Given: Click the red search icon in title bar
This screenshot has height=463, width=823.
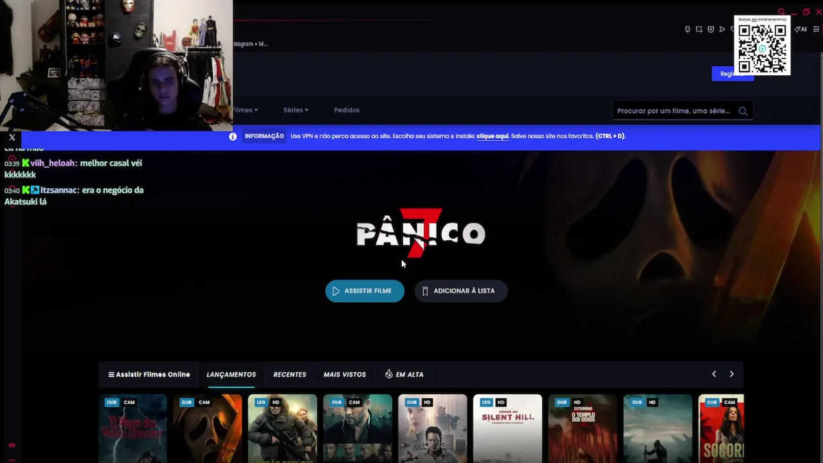Looking at the screenshot, I should [x=782, y=12].
